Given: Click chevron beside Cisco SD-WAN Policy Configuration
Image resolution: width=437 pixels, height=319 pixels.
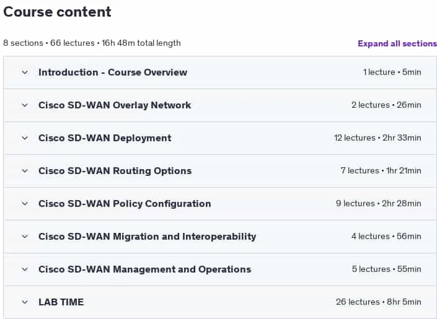Looking at the screenshot, I should pyautogui.click(x=25, y=204).
